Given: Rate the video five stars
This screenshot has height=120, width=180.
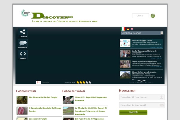Looking at the screenshot, I should click(x=90, y=82).
